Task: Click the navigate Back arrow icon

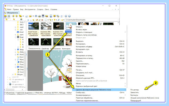Action: 28,20
